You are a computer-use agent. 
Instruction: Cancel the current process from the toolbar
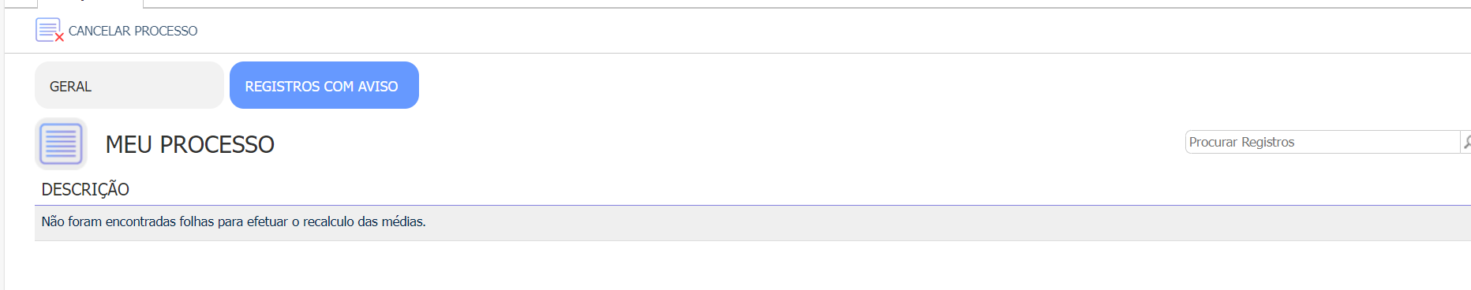117,31
